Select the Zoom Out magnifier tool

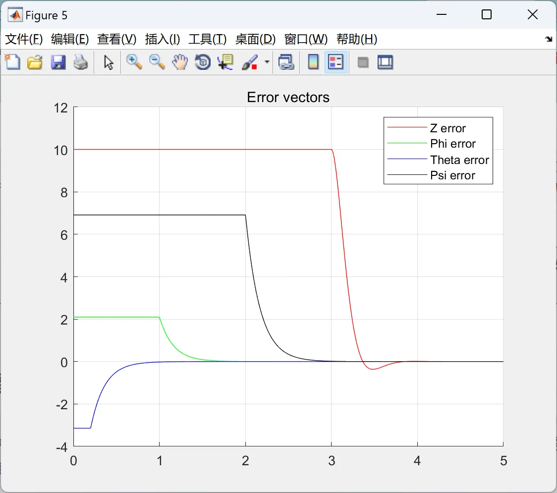click(x=157, y=62)
